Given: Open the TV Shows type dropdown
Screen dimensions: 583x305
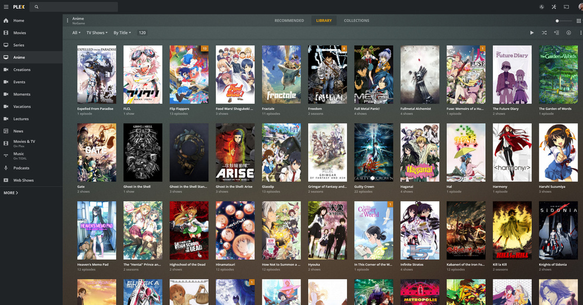Looking at the screenshot, I should pos(97,33).
